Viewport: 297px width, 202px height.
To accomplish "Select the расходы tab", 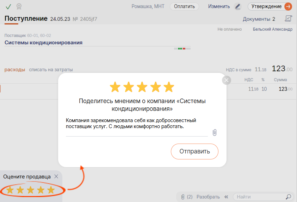I will click(x=15, y=70).
